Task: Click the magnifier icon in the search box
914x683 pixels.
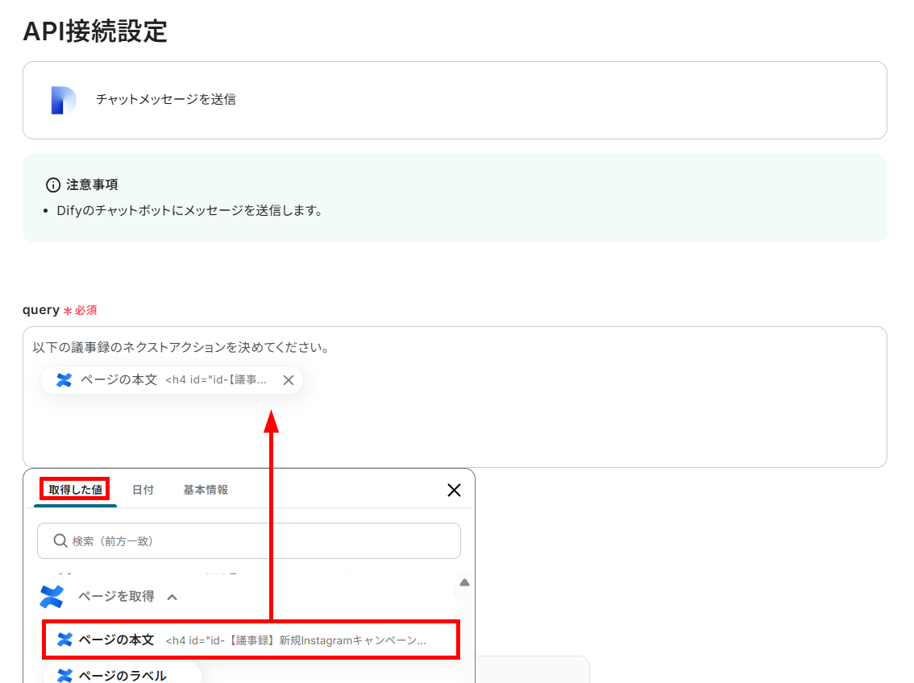Action: 60,541
